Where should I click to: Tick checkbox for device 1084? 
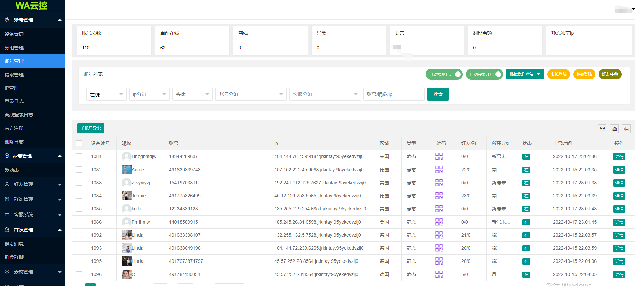(x=79, y=196)
